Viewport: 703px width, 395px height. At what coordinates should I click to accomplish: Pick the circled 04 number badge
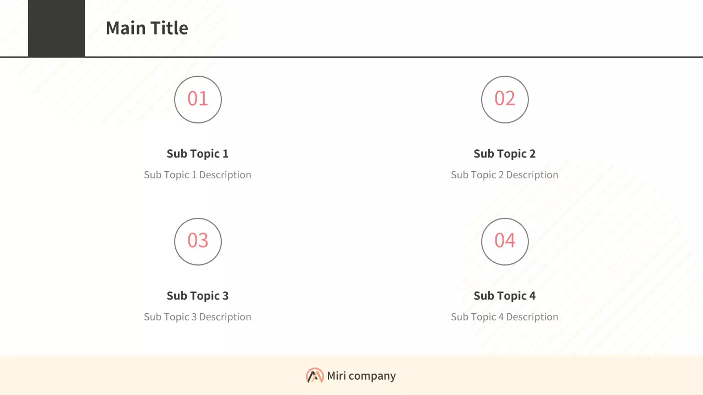(505, 241)
